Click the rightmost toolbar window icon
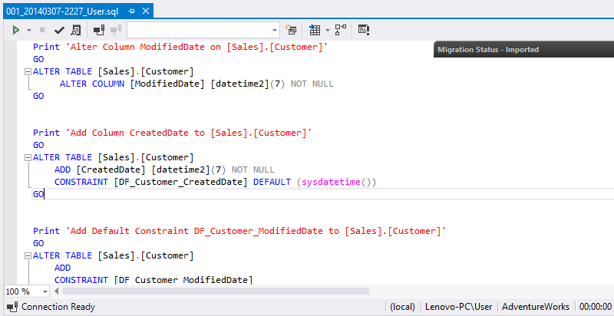 click(x=364, y=30)
